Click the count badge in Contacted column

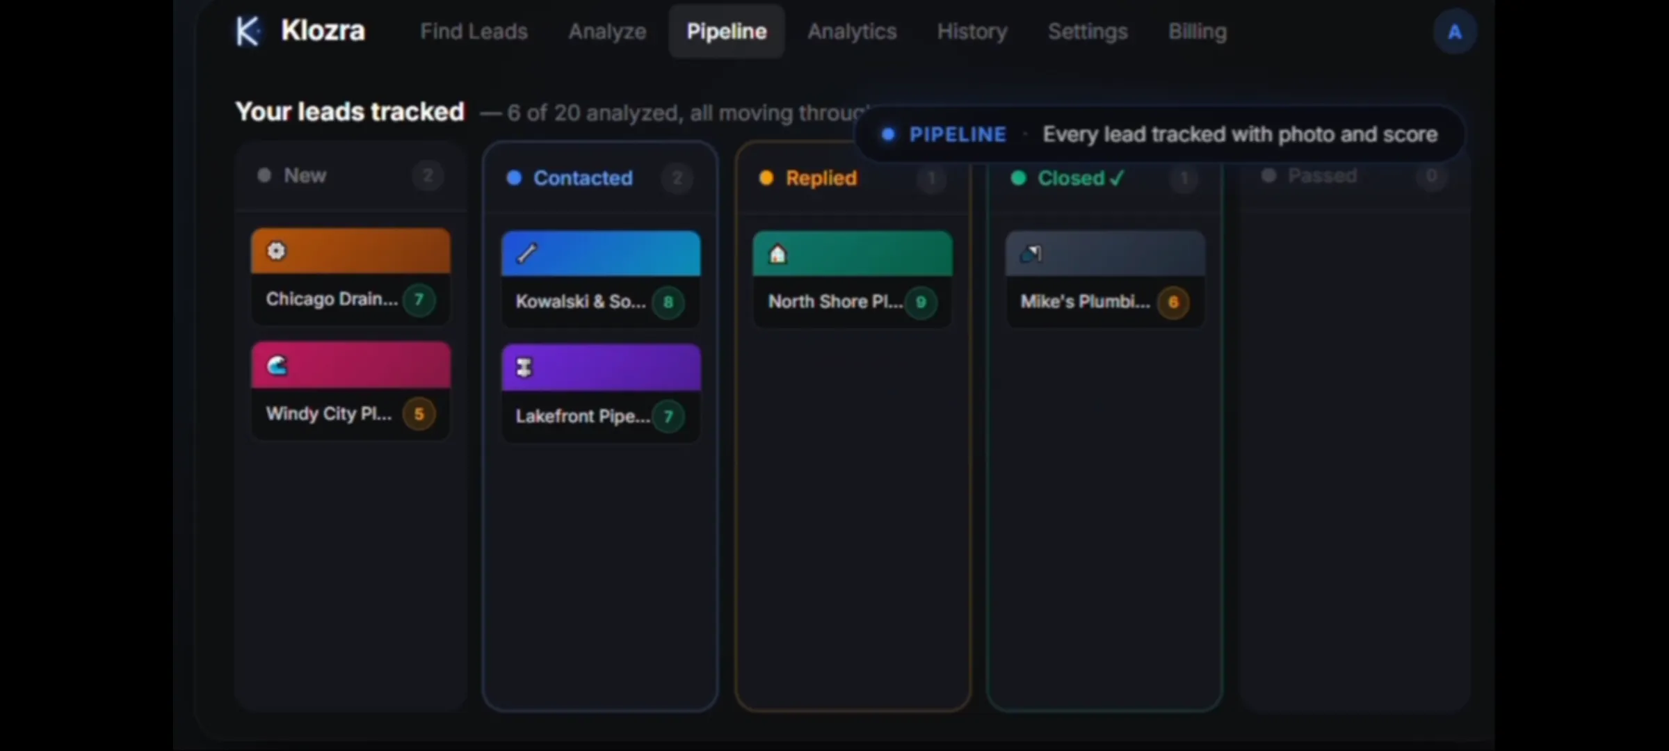pos(677,179)
